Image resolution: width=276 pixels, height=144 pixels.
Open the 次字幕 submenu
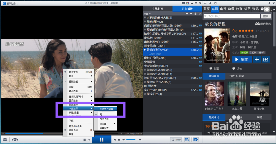106,124
